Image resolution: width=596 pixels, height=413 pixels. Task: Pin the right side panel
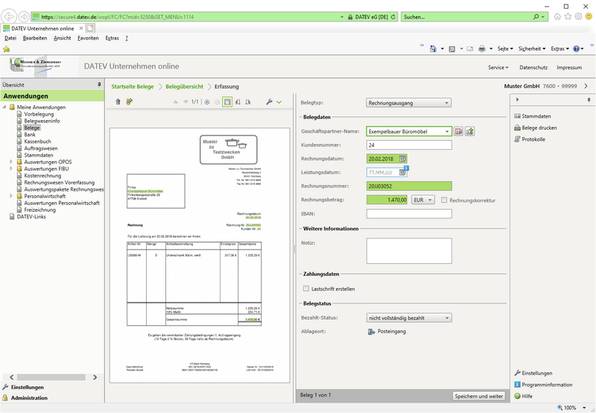tap(589, 100)
